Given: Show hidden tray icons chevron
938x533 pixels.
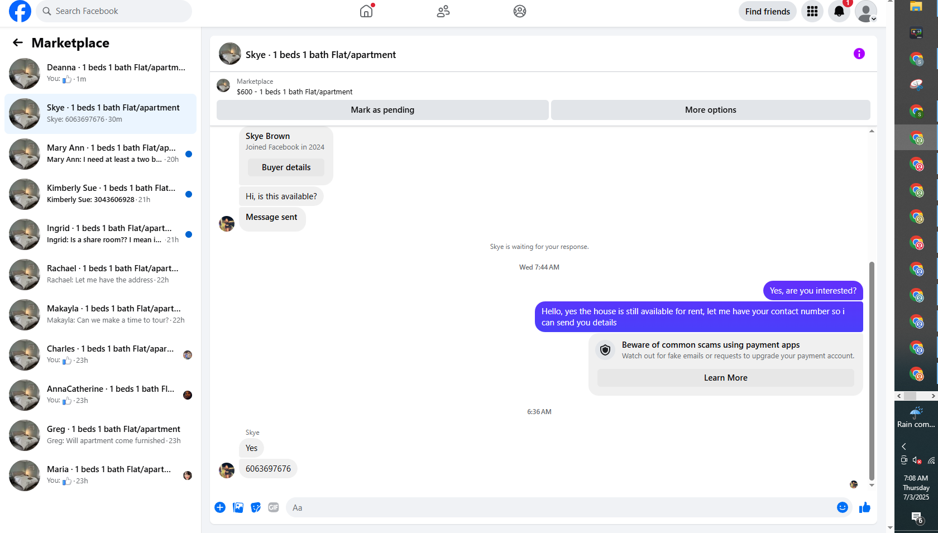Looking at the screenshot, I should coord(904,446).
